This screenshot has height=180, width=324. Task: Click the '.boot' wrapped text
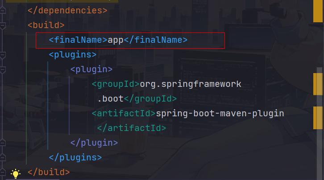pyautogui.click(x=110, y=99)
